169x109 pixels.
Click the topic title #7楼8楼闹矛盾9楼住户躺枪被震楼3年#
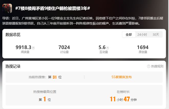[52, 8]
